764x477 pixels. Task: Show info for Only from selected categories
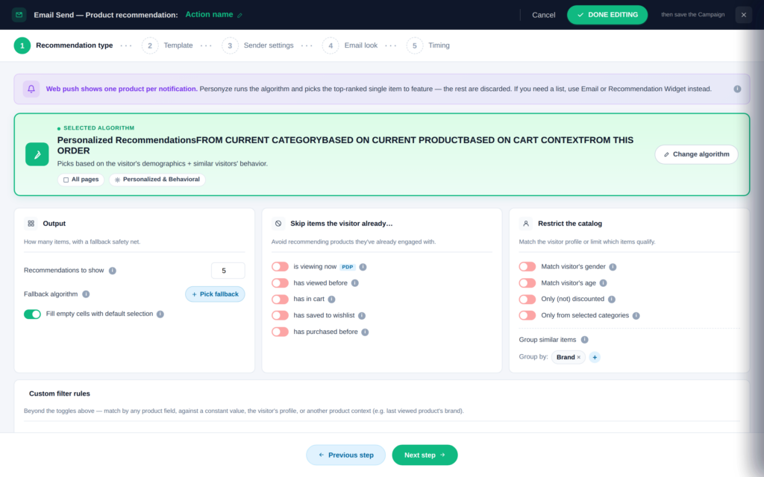click(636, 315)
